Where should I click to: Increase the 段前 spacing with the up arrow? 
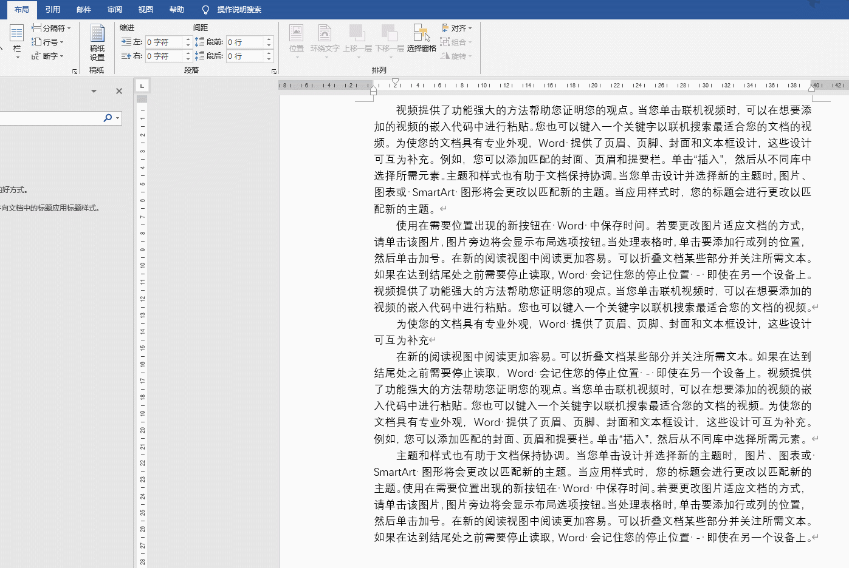pyautogui.click(x=269, y=39)
